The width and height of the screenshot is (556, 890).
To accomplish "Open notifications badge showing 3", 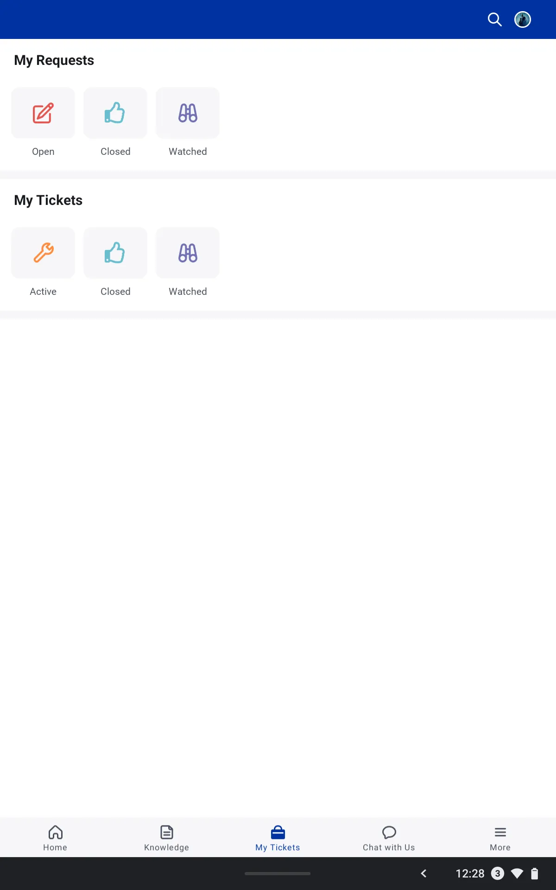I will coord(498,873).
